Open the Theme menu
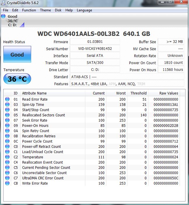189x205 pixels. click(x=46, y=10)
